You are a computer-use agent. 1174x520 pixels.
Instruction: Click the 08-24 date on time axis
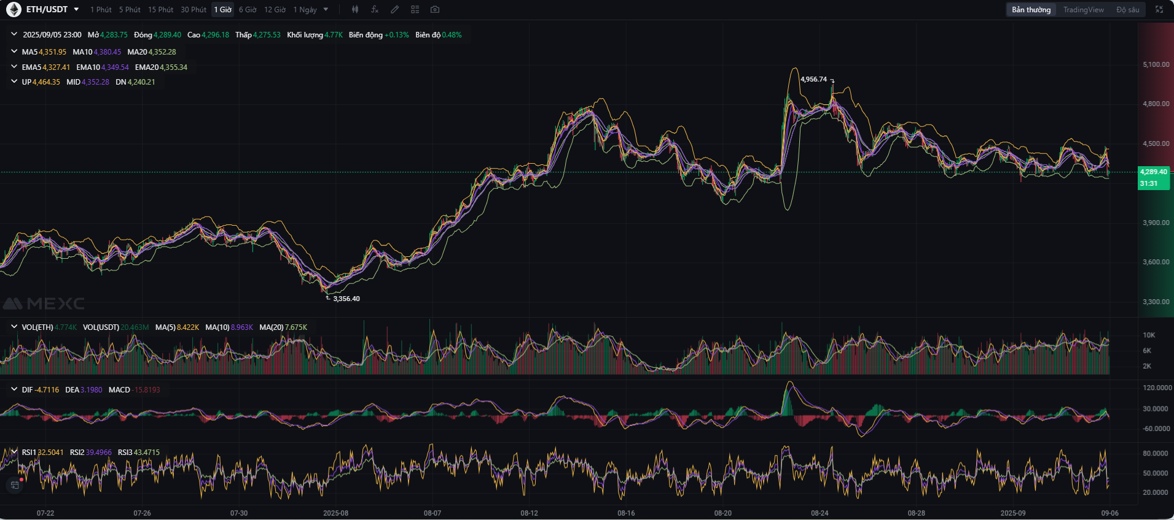point(820,513)
